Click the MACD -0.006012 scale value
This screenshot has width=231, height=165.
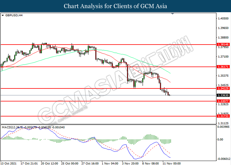(x=223, y=159)
